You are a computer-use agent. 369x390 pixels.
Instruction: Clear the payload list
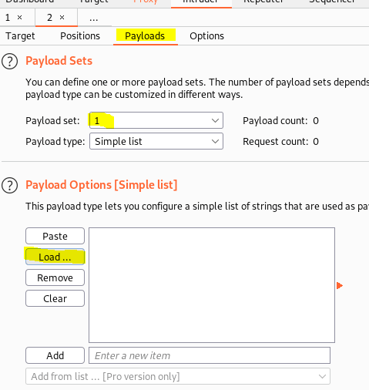(55, 298)
